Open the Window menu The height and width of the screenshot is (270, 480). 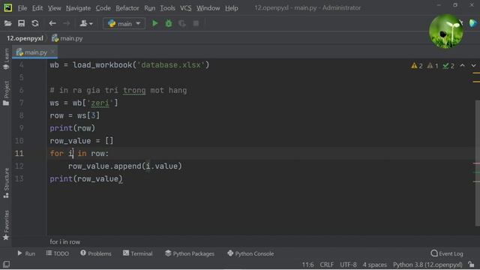208,8
